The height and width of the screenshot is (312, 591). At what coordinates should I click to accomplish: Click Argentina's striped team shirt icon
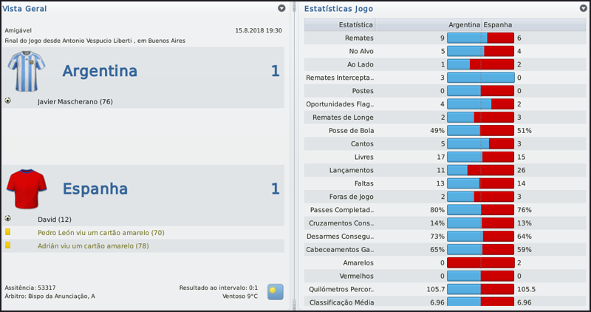coord(27,71)
